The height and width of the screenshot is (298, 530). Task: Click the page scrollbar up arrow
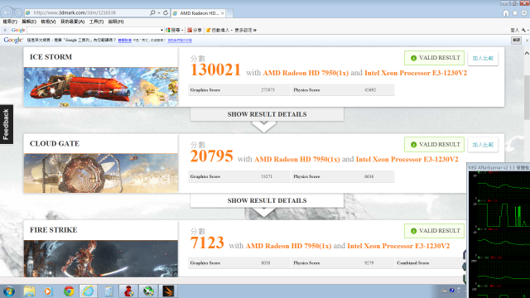coord(527,53)
